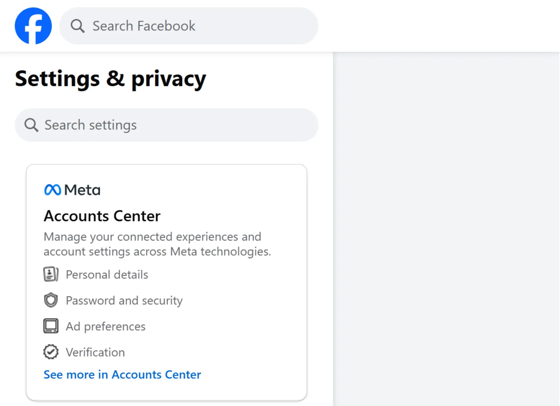Screen dimensions: 560x406
Task: Click the Ad preferences monitor icon
Action: (x=51, y=326)
